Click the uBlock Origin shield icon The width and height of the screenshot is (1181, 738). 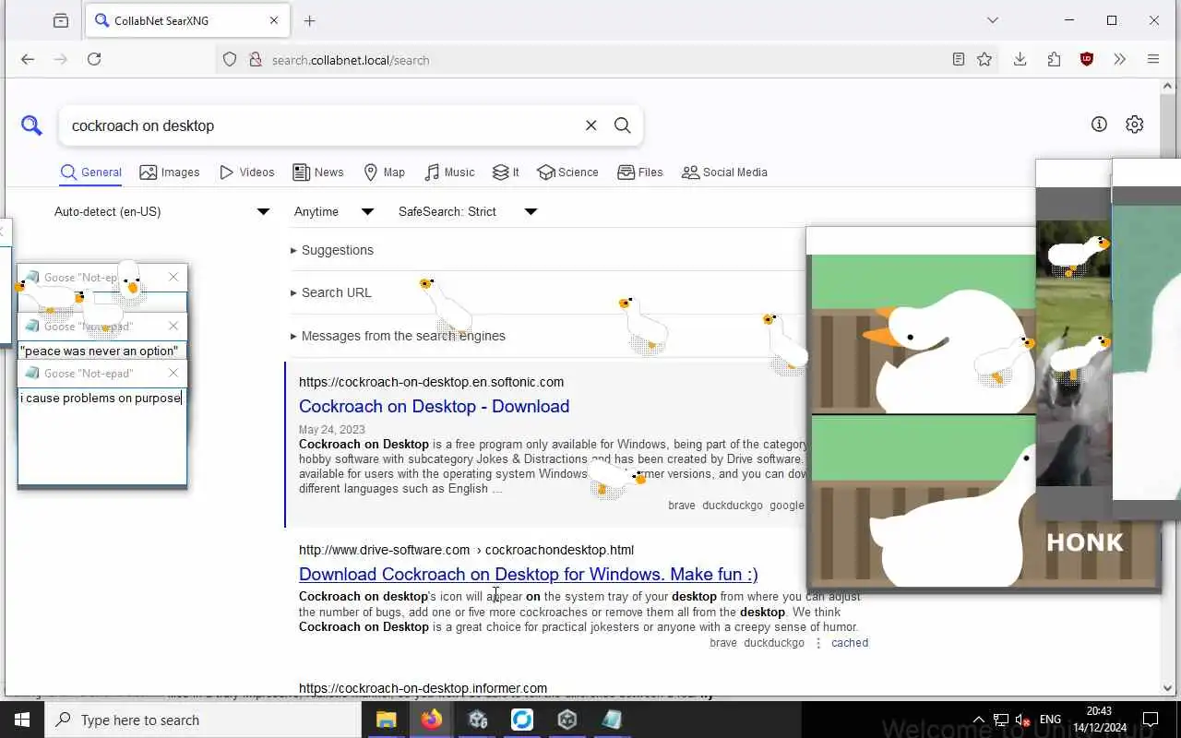(x=1087, y=59)
